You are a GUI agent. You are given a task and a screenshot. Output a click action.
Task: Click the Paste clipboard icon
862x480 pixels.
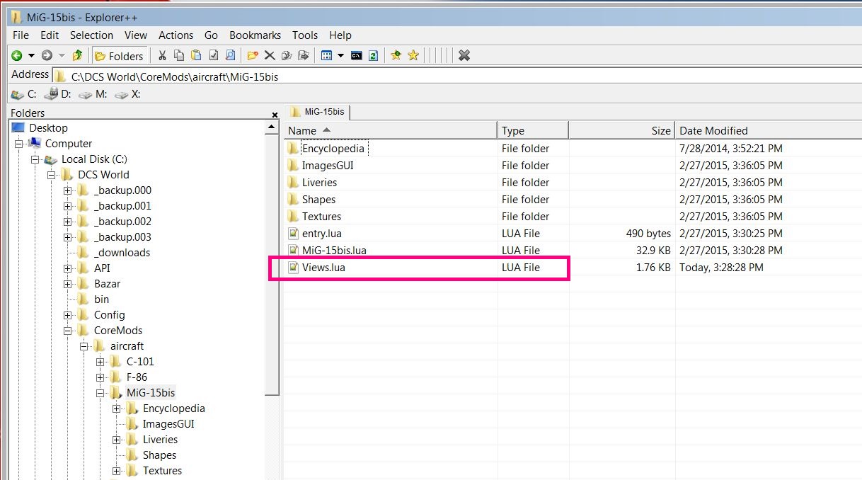coord(196,55)
